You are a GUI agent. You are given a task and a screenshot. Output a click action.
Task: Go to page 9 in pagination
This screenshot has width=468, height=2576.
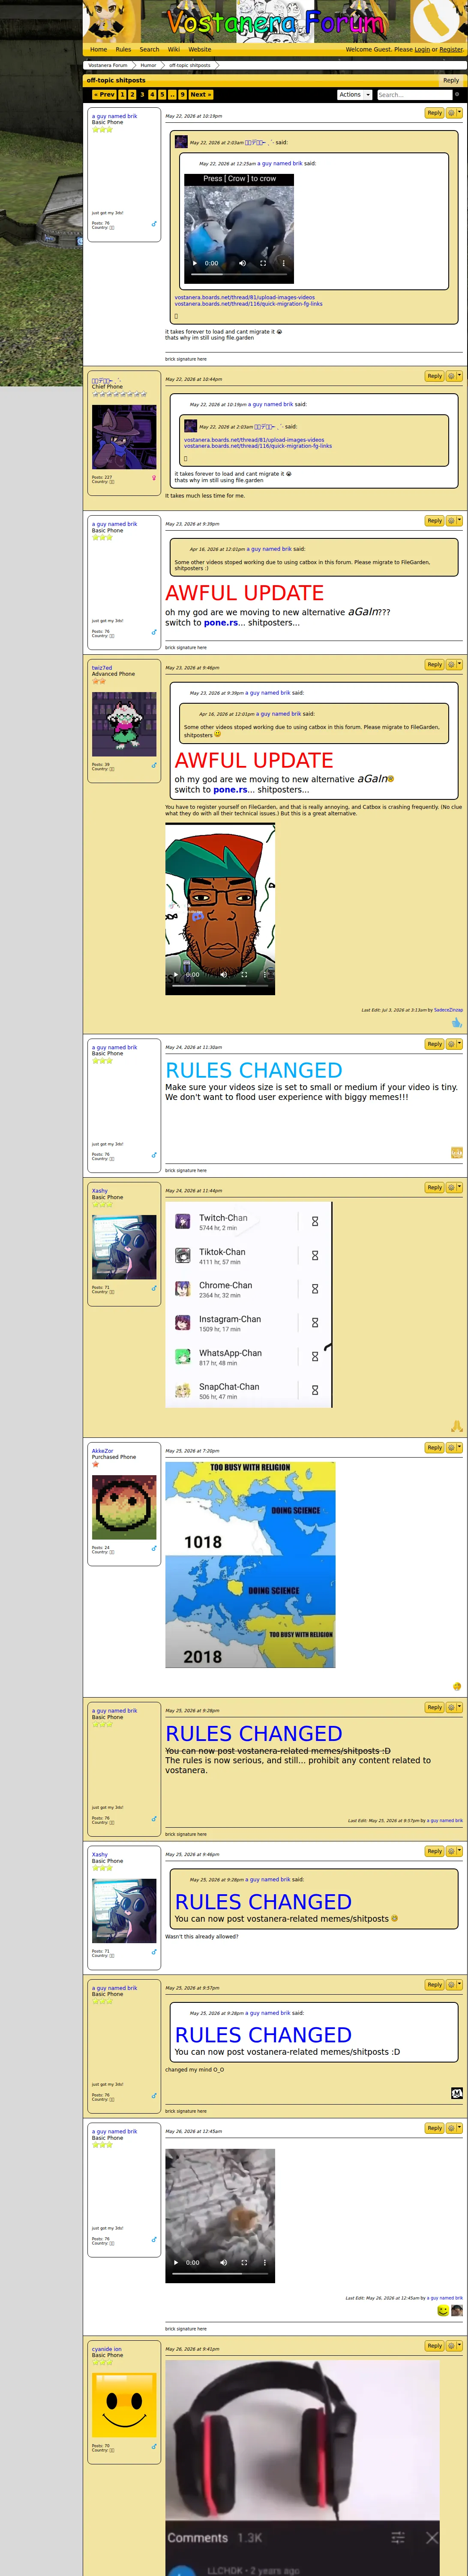click(183, 95)
